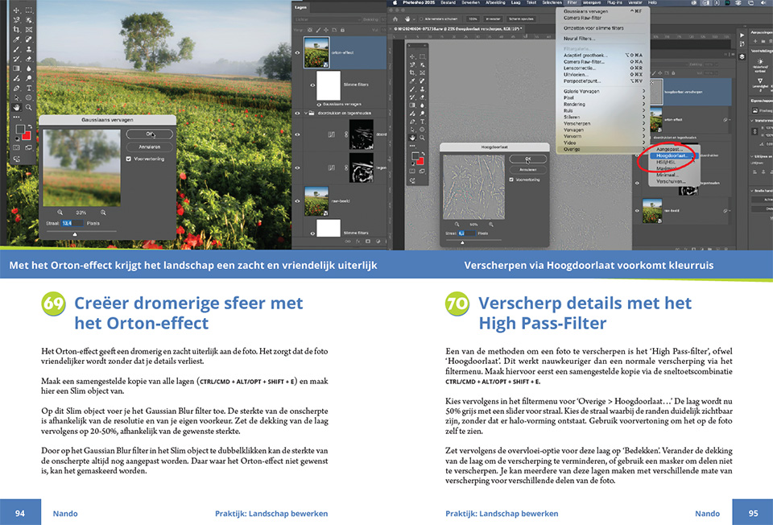This screenshot has width=773, height=525.
Task: Click Annuleren in the Hoogdoorlaat dialog
Action: coord(527,170)
